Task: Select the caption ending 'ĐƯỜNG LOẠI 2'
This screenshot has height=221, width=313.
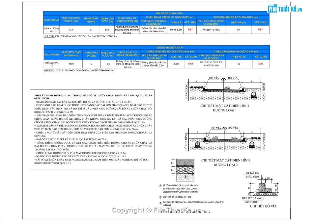Action: point(226,162)
